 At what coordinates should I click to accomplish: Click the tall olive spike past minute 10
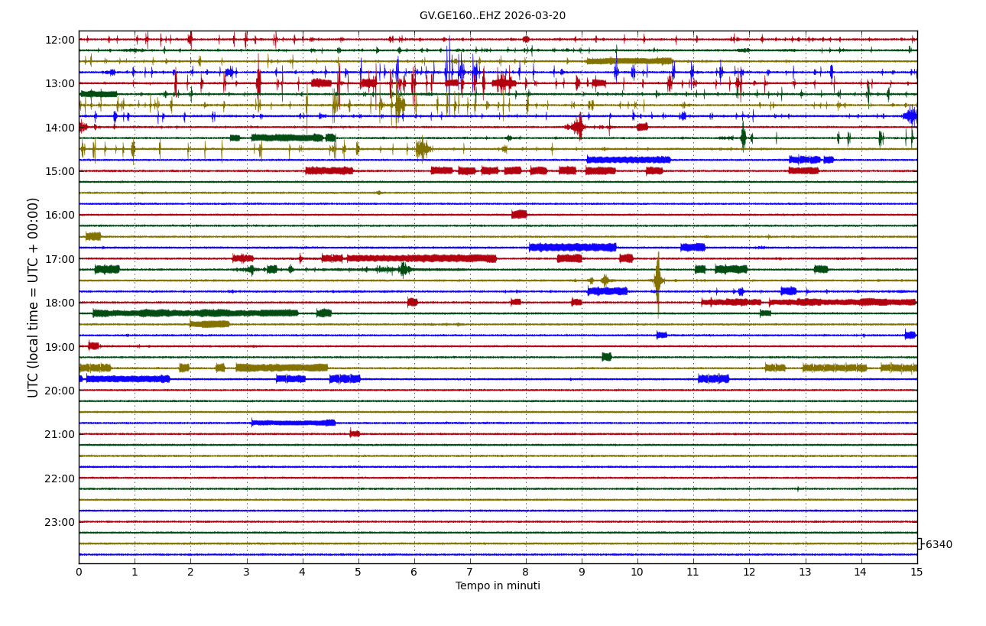coord(657,281)
